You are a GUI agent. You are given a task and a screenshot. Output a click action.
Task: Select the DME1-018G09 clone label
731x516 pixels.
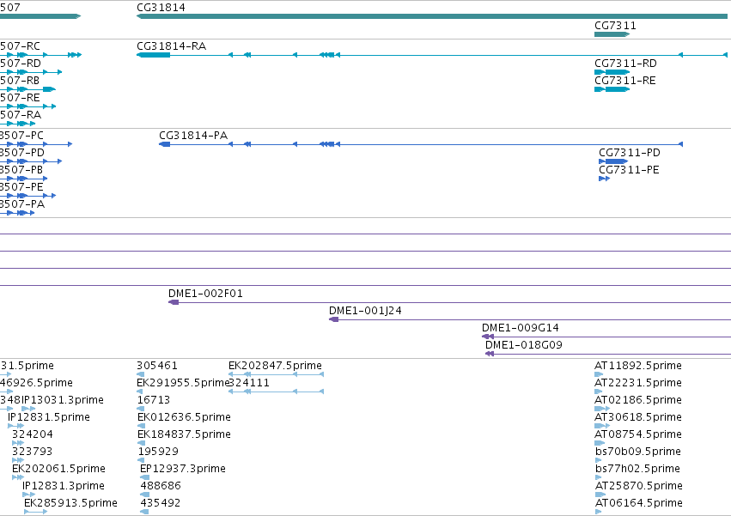(523, 345)
